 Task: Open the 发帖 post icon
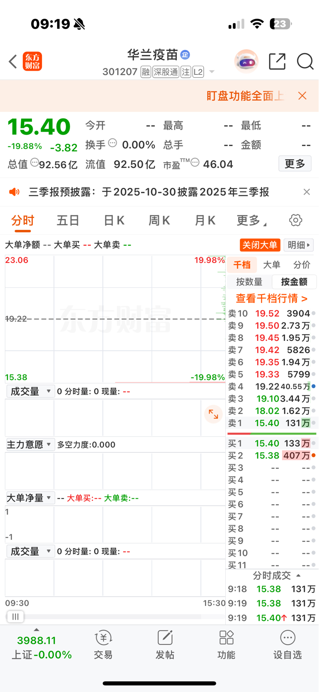[x=165, y=645]
